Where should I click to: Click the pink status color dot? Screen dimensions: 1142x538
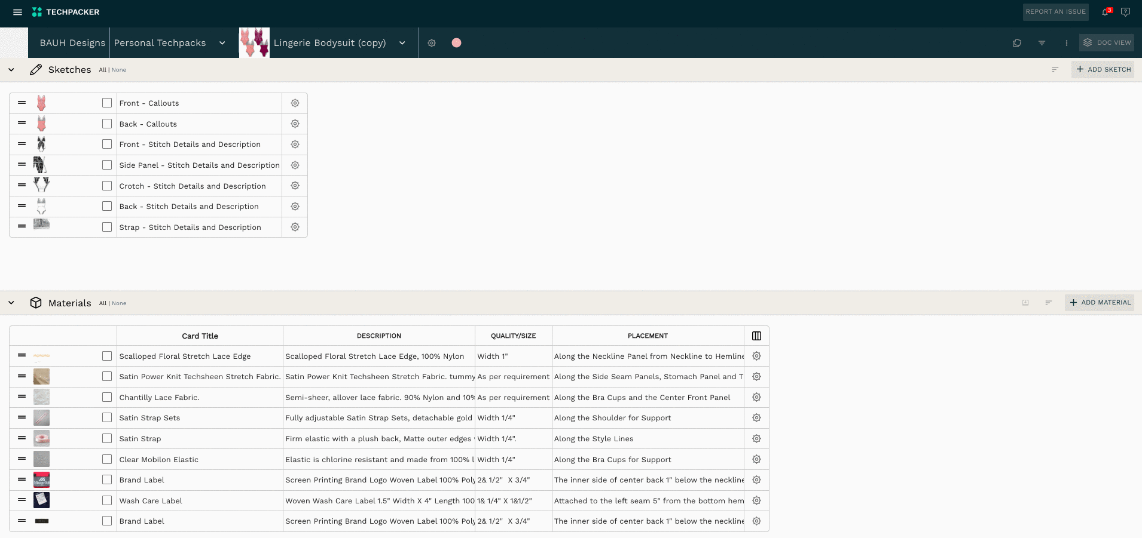click(456, 43)
